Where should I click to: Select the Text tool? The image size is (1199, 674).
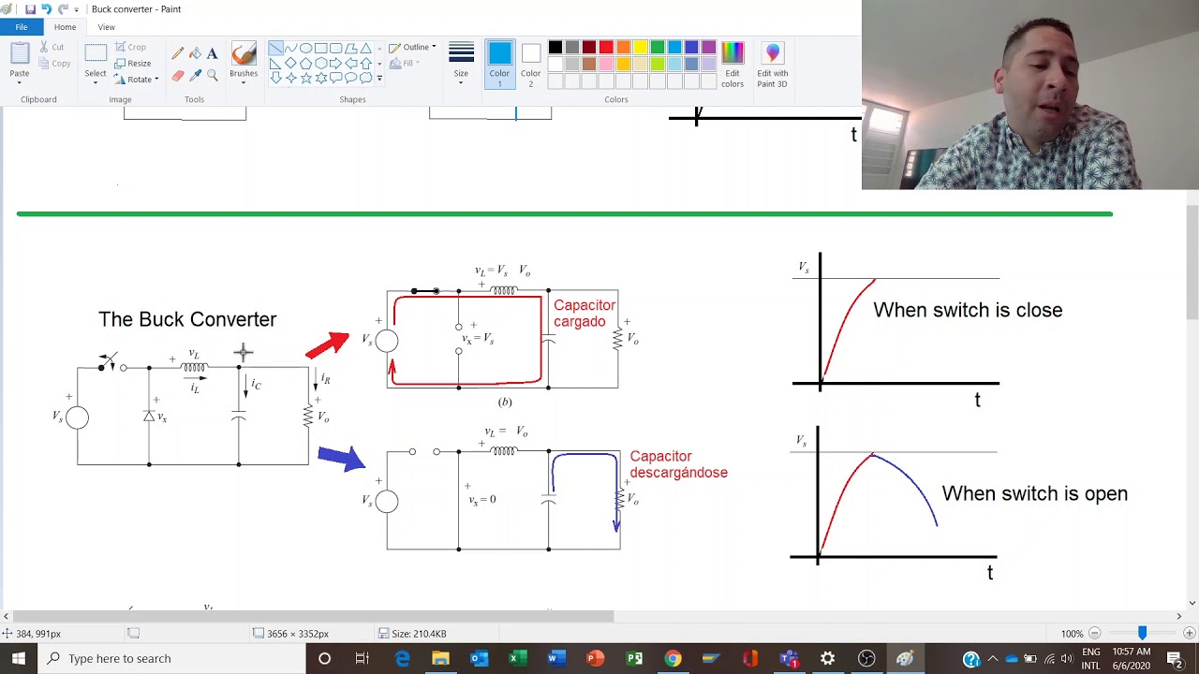(212, 54)
